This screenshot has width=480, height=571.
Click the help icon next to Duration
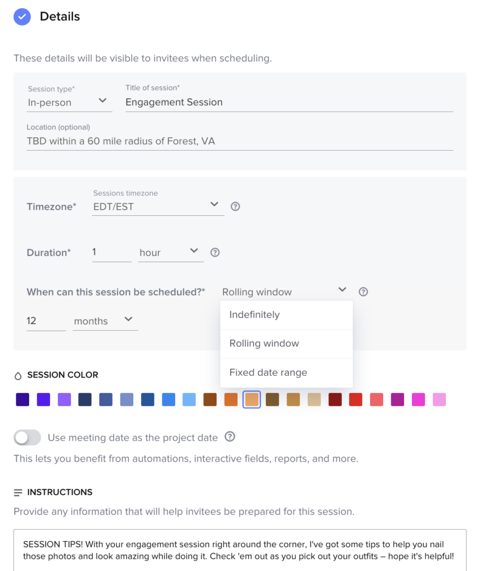(215, 253)
